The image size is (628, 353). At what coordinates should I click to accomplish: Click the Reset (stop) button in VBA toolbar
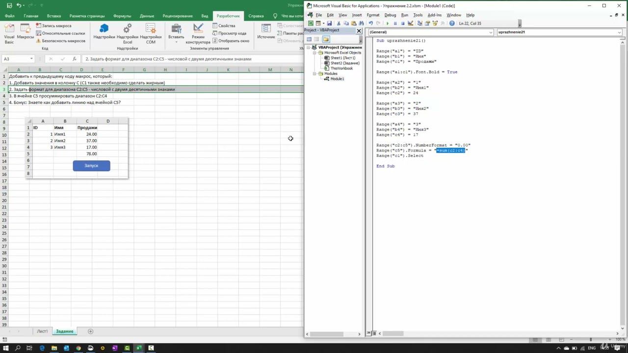[403, 24]
